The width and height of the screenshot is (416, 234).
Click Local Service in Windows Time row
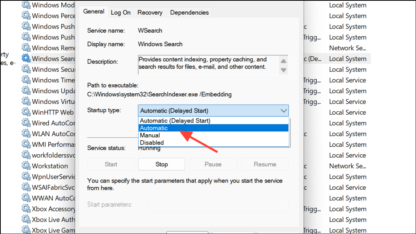point(347,80)
